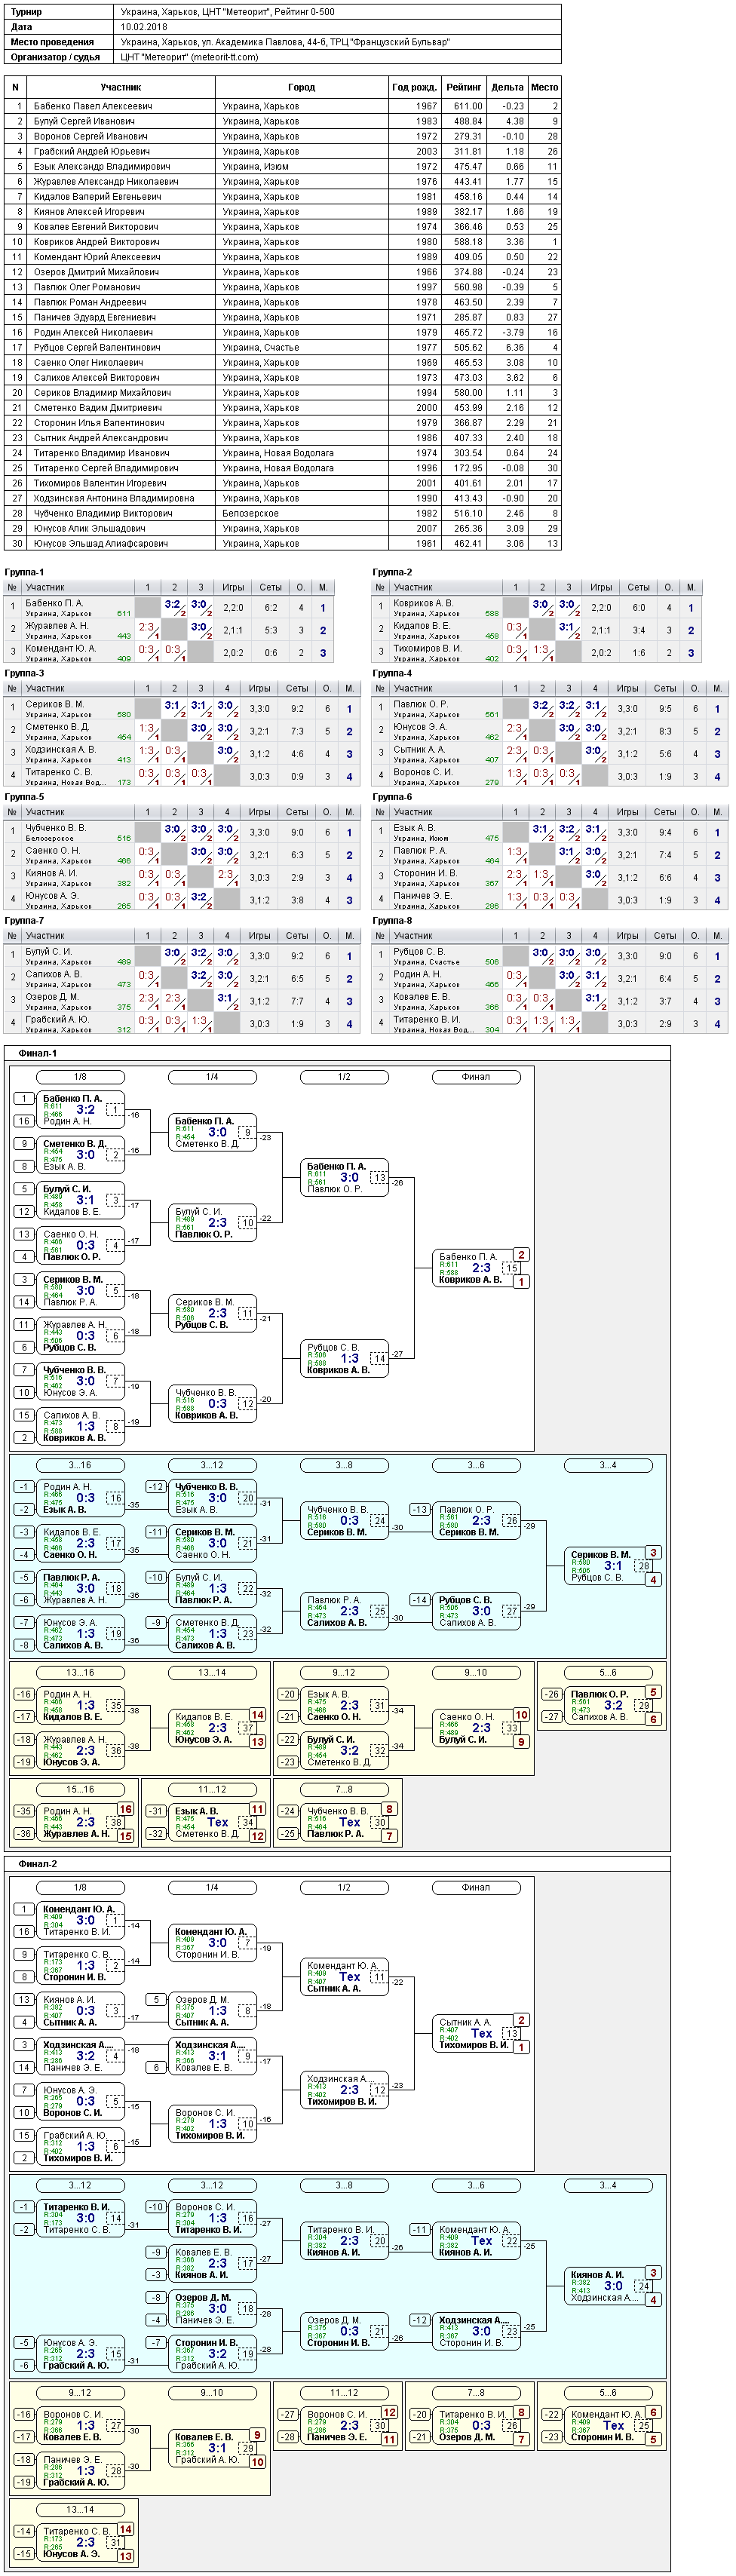Click the Место проведения label

52,42
